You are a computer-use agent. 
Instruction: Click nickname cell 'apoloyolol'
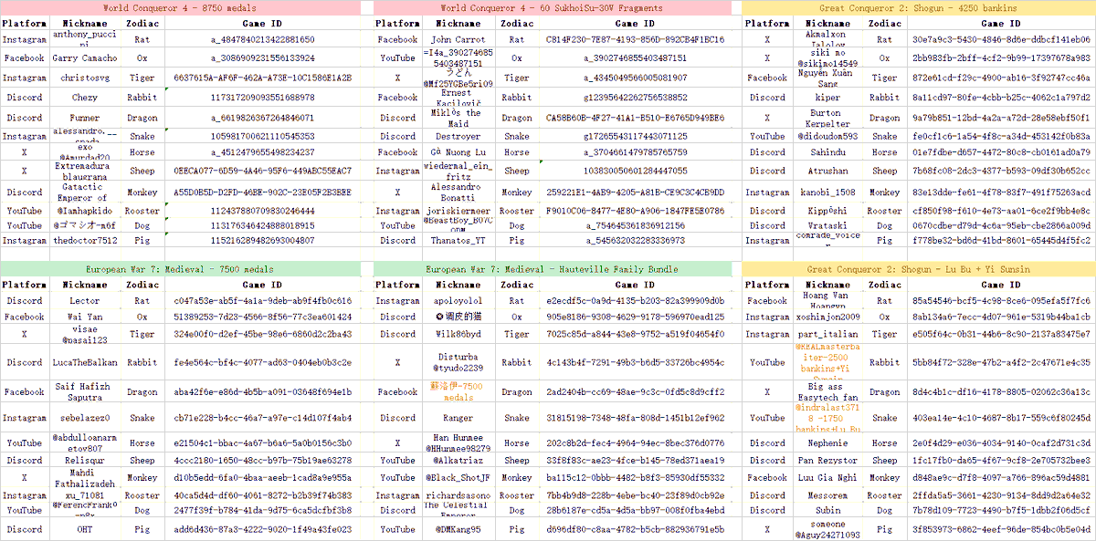tap(458, 300)
